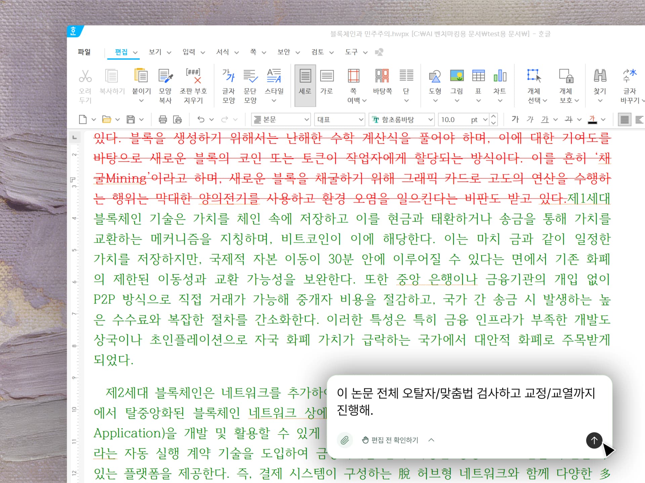The height and width of the screenshot is (483, 645).
Task: Select 세로 (portrait) page orientation
Action: click(304, 85)
